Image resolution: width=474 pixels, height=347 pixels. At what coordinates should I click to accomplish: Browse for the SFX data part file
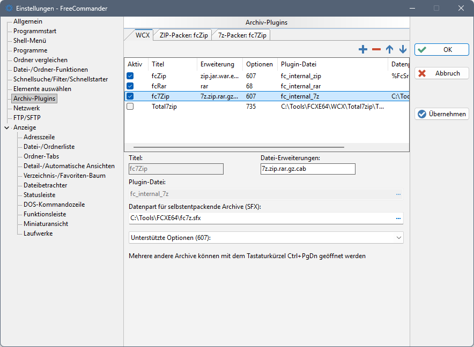coord(398,218)
